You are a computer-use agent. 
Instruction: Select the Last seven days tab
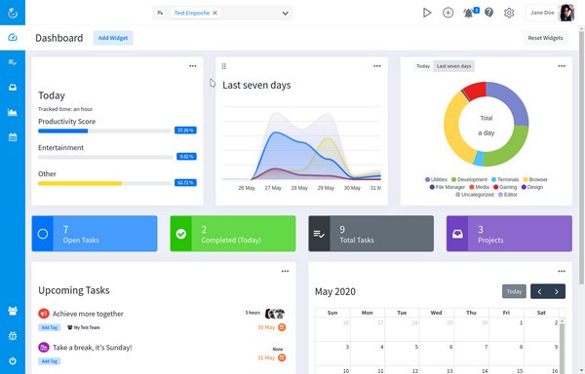[x=453, y=66]
